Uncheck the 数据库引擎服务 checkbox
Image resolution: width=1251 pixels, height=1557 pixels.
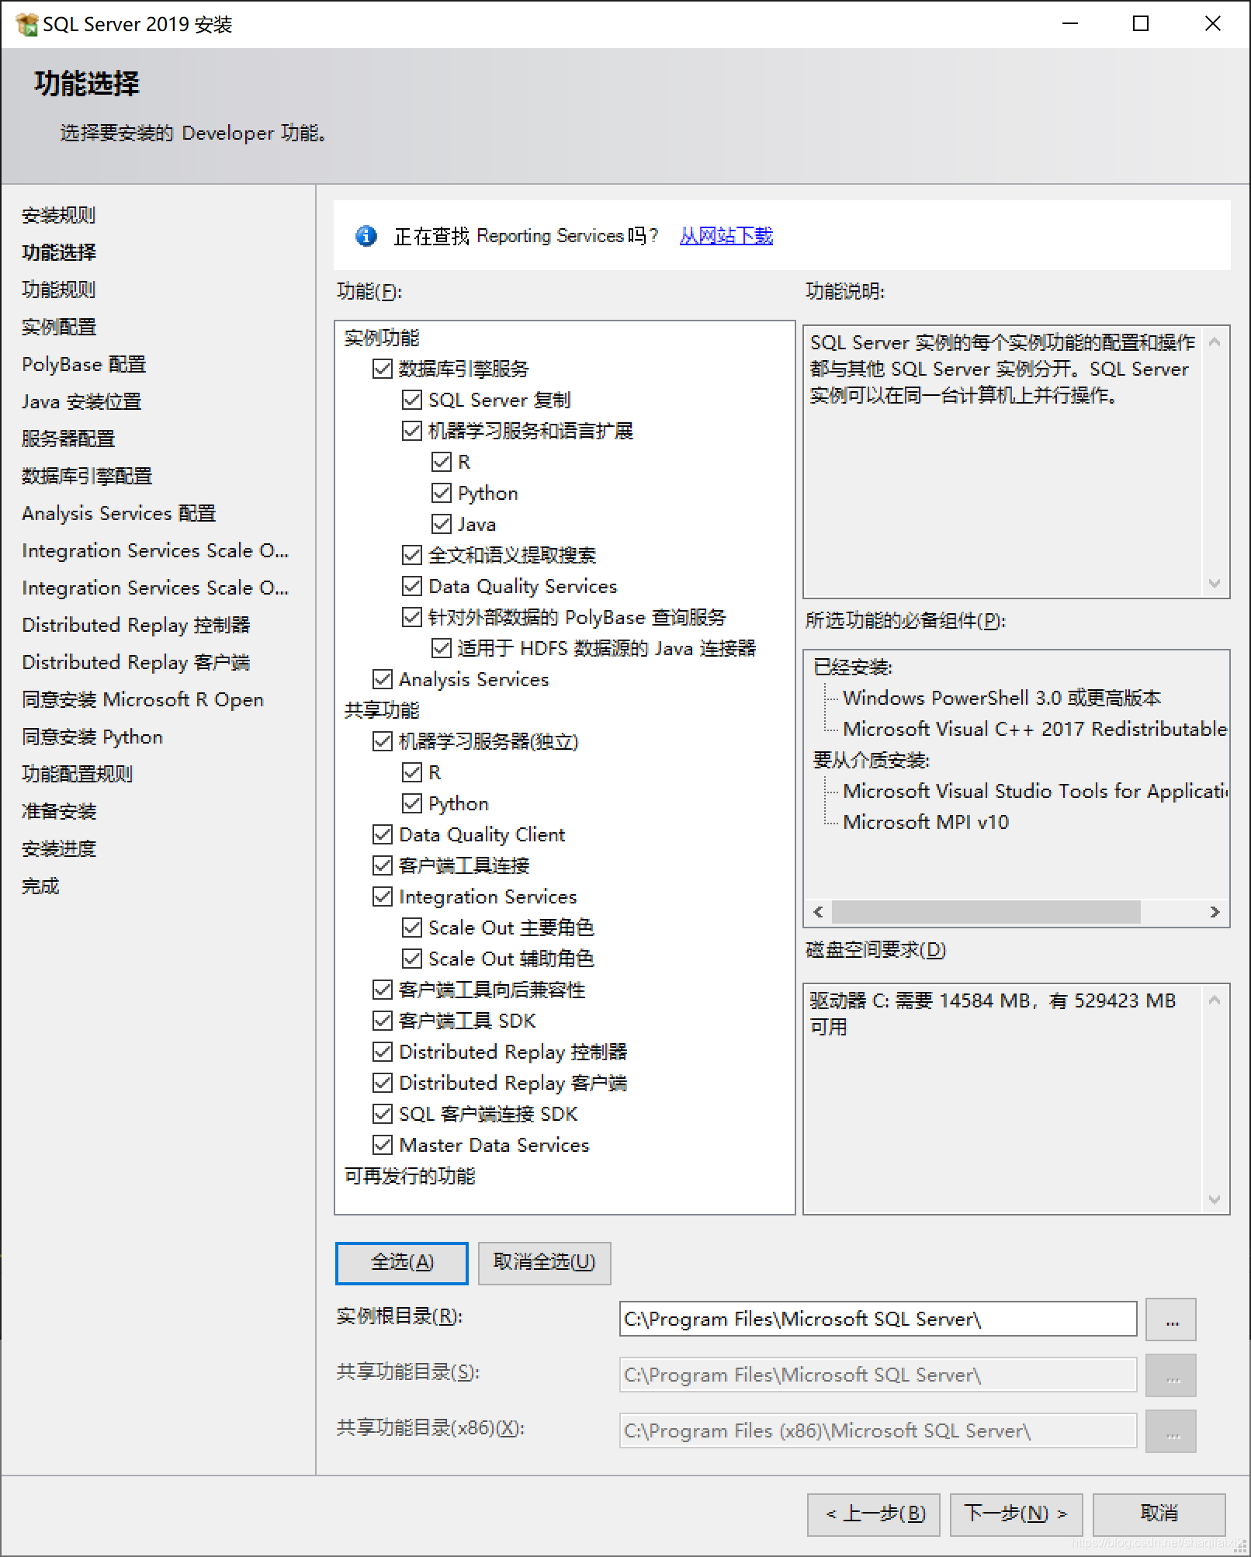tap(383, 369)
